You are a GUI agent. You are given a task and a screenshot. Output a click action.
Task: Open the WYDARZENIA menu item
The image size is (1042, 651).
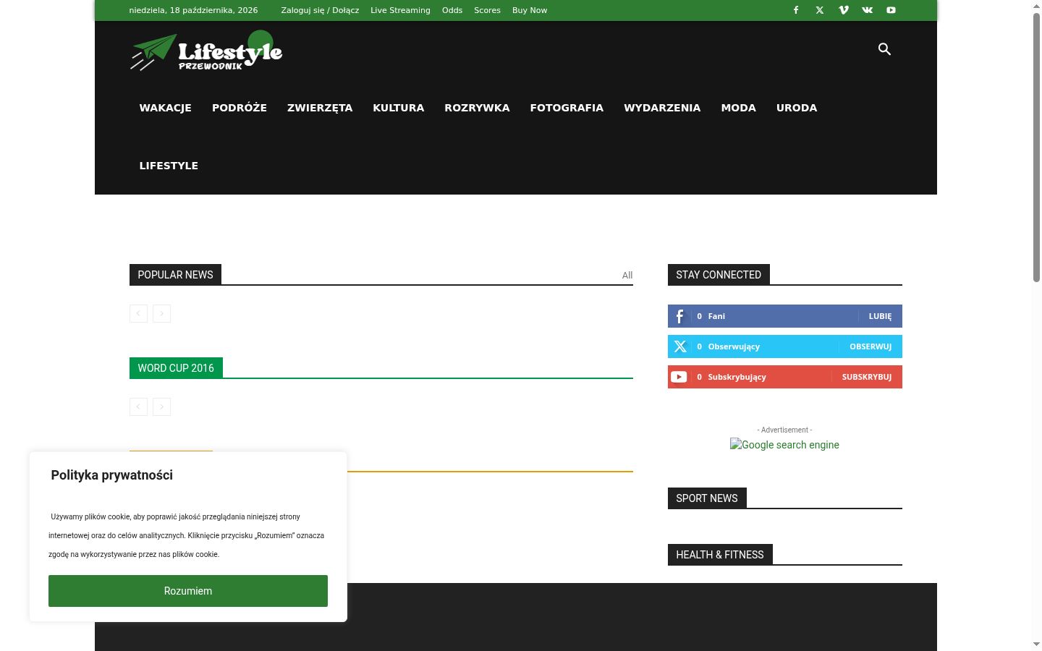662,108
